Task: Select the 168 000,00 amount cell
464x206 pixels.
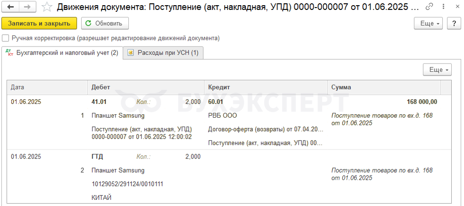Action: (422, 102)
